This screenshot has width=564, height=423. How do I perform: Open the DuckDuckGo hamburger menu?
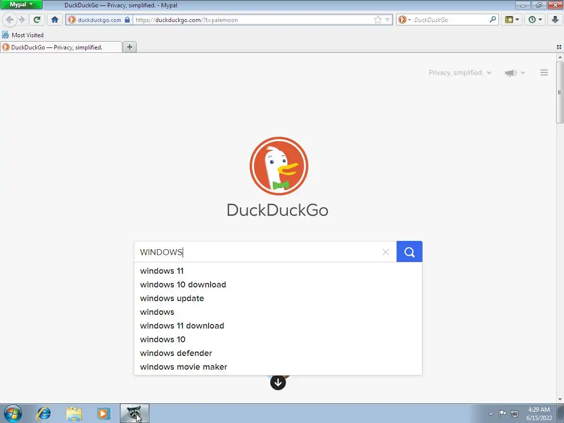544,72
